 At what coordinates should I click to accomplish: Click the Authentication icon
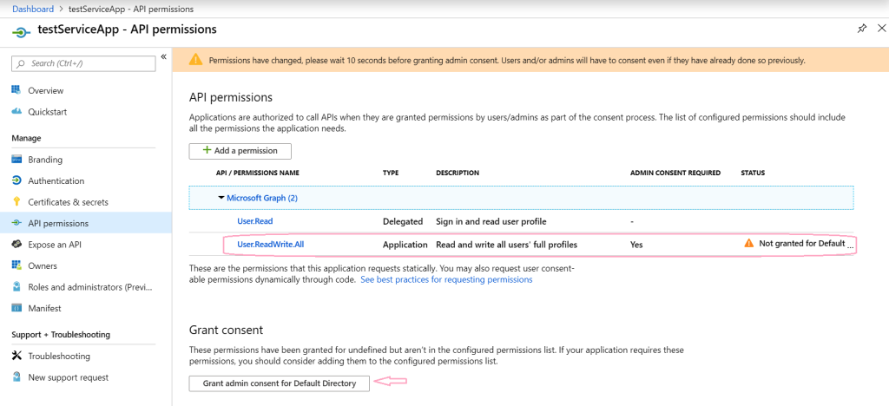16,180
